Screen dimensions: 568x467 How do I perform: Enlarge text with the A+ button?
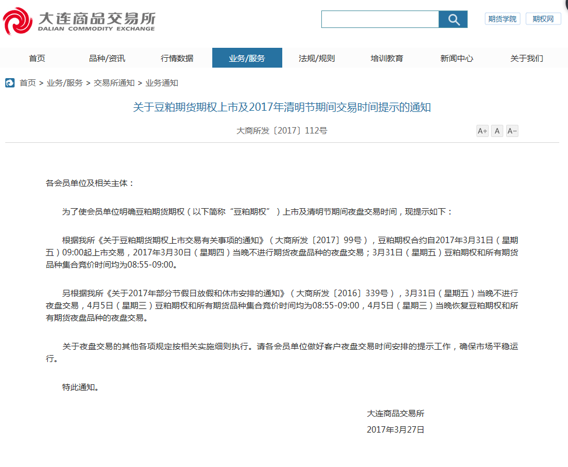tap(482, 131)
